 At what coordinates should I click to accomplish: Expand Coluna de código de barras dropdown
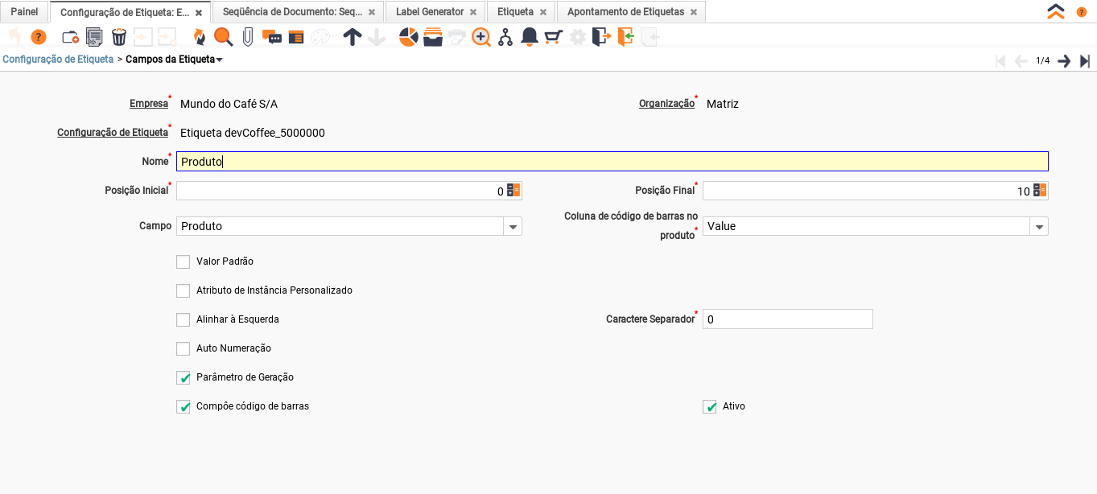click(1039, 227)
